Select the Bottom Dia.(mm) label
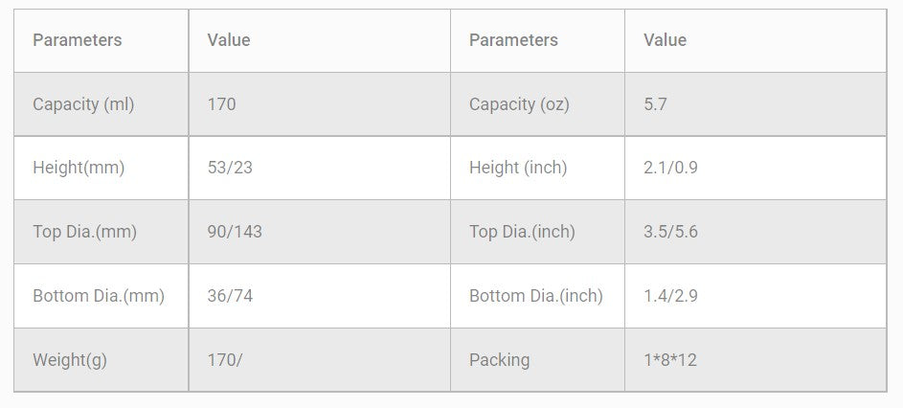The width and height of the screenshot is (903, 408). tap(99, 296)
